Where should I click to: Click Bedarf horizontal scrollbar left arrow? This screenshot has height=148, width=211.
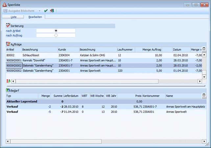(8, 141)
